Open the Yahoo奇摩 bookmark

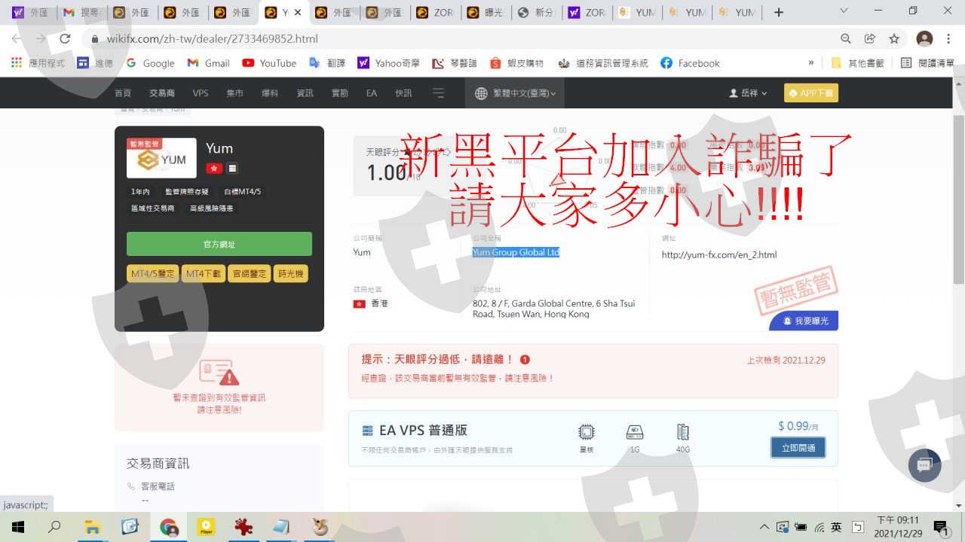pyautogui.click(x=388, y=63)
